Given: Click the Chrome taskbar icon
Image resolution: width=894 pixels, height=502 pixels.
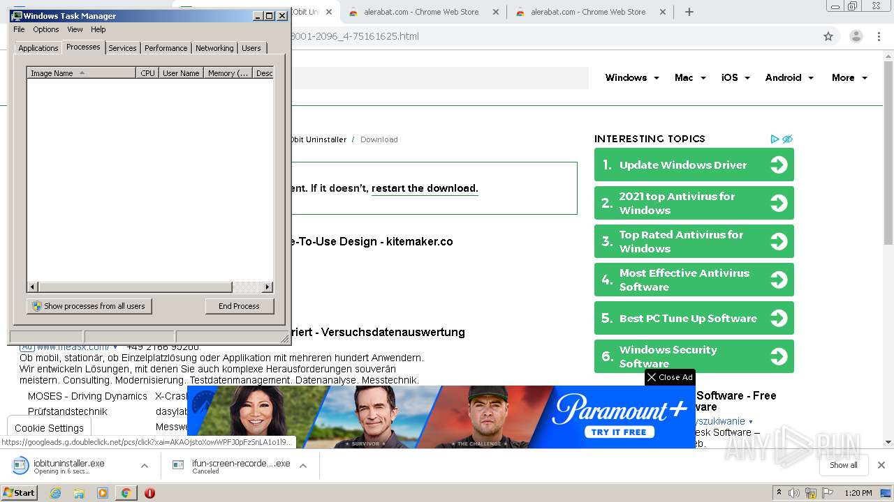Looking at the screenshot, I should pos(126,493).
